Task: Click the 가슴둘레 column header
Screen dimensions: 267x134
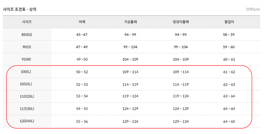Action: click(130, 22)
